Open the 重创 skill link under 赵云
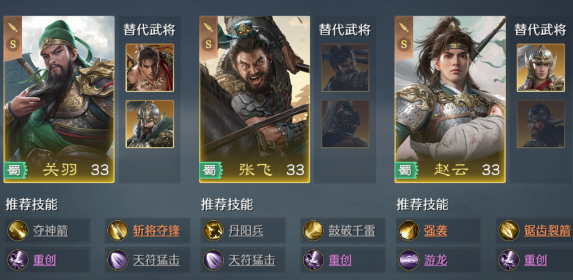 pyautogui.click(x=536, y=260)
